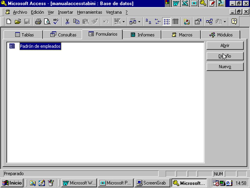Select the Formularios tab

(102, 34)
